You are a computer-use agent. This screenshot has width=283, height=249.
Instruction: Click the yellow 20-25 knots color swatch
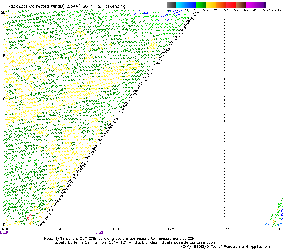(x=211, y=5)
